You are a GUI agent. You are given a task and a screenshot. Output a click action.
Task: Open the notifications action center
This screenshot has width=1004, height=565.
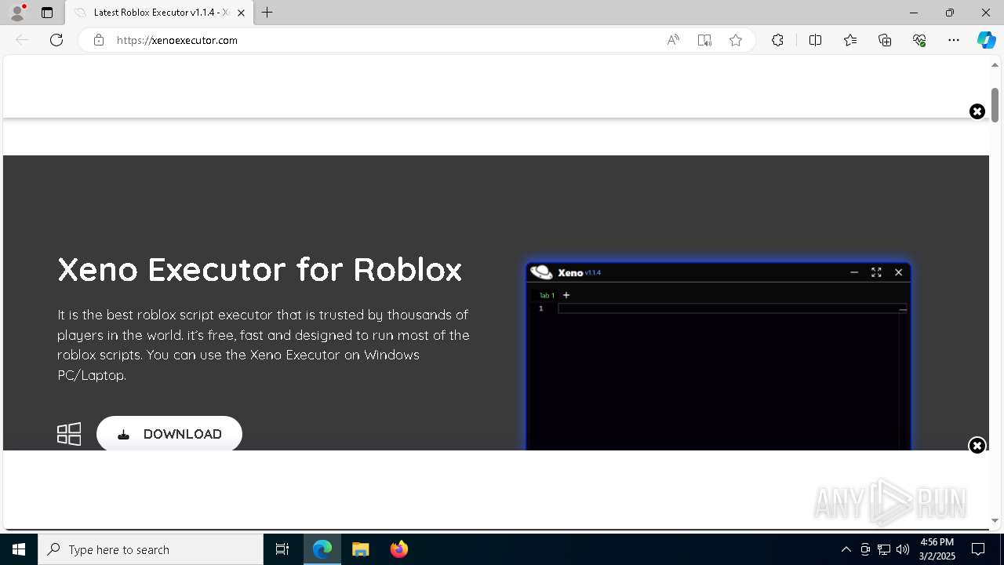coord(978,549)
